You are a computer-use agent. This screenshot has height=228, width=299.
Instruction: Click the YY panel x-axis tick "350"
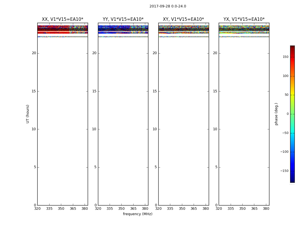[x=122, y=209]
